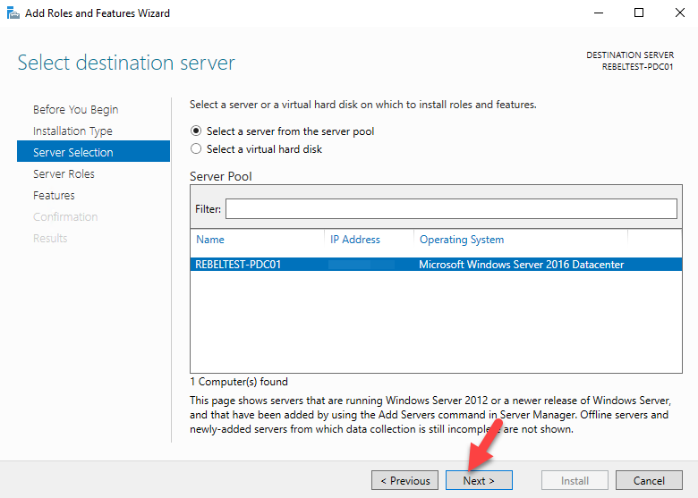Viewport: 698px width, 498px height.
Task: Select Server Selection in the sidebar
Action: [x=73, y=153]
